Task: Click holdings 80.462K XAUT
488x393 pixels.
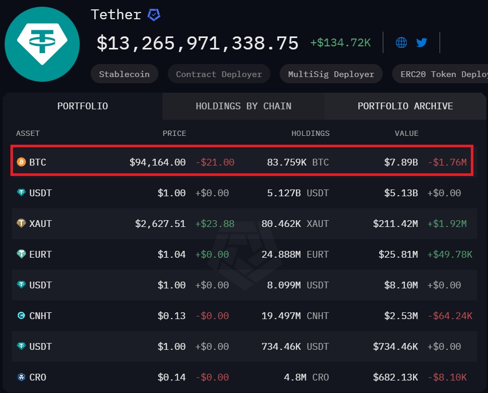Action: (295, 223)
